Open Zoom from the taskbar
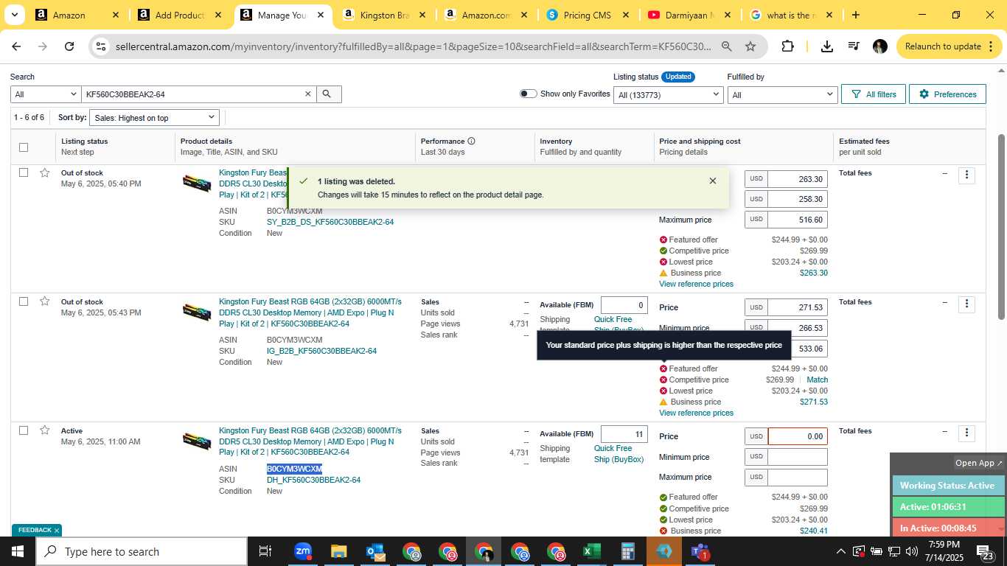The height and width of the screenshot is (566, 1007). coord(302,551)
